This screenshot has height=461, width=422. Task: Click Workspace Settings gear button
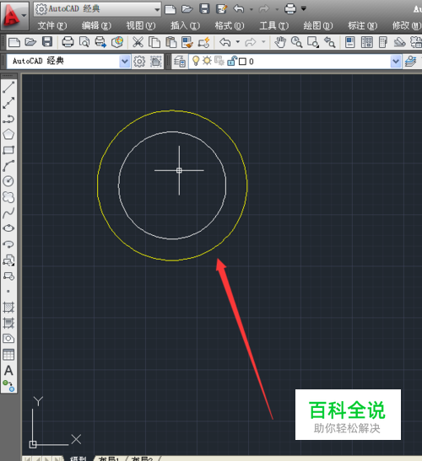coord(139,62)
